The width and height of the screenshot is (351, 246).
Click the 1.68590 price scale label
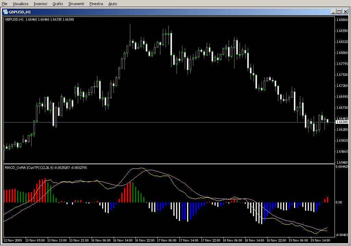pos(342,31)
